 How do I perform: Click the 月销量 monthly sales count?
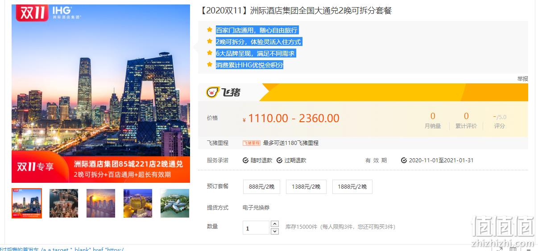(432, 120)
